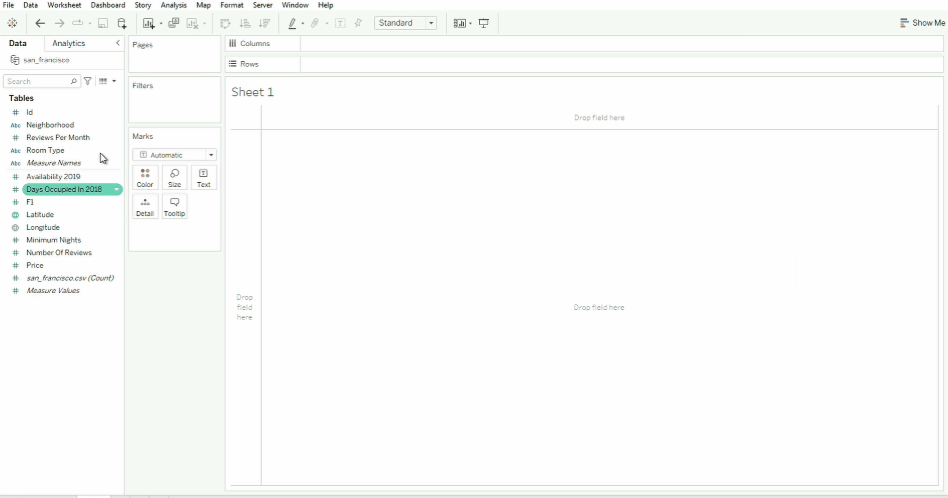Click the Replay animation icon

(x=77, y=23)
